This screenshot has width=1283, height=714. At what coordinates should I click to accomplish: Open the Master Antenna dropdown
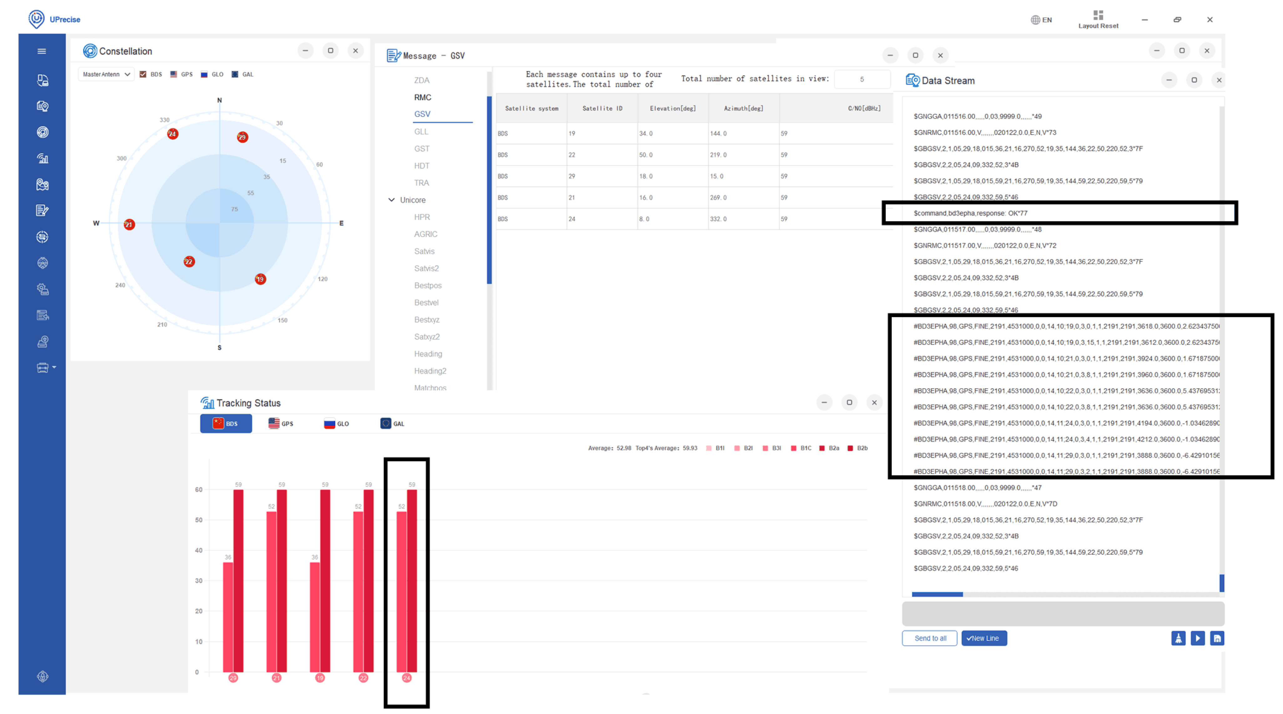[x=106, y=75]
